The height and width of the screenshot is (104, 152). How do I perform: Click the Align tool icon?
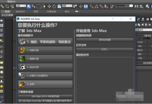142,6
